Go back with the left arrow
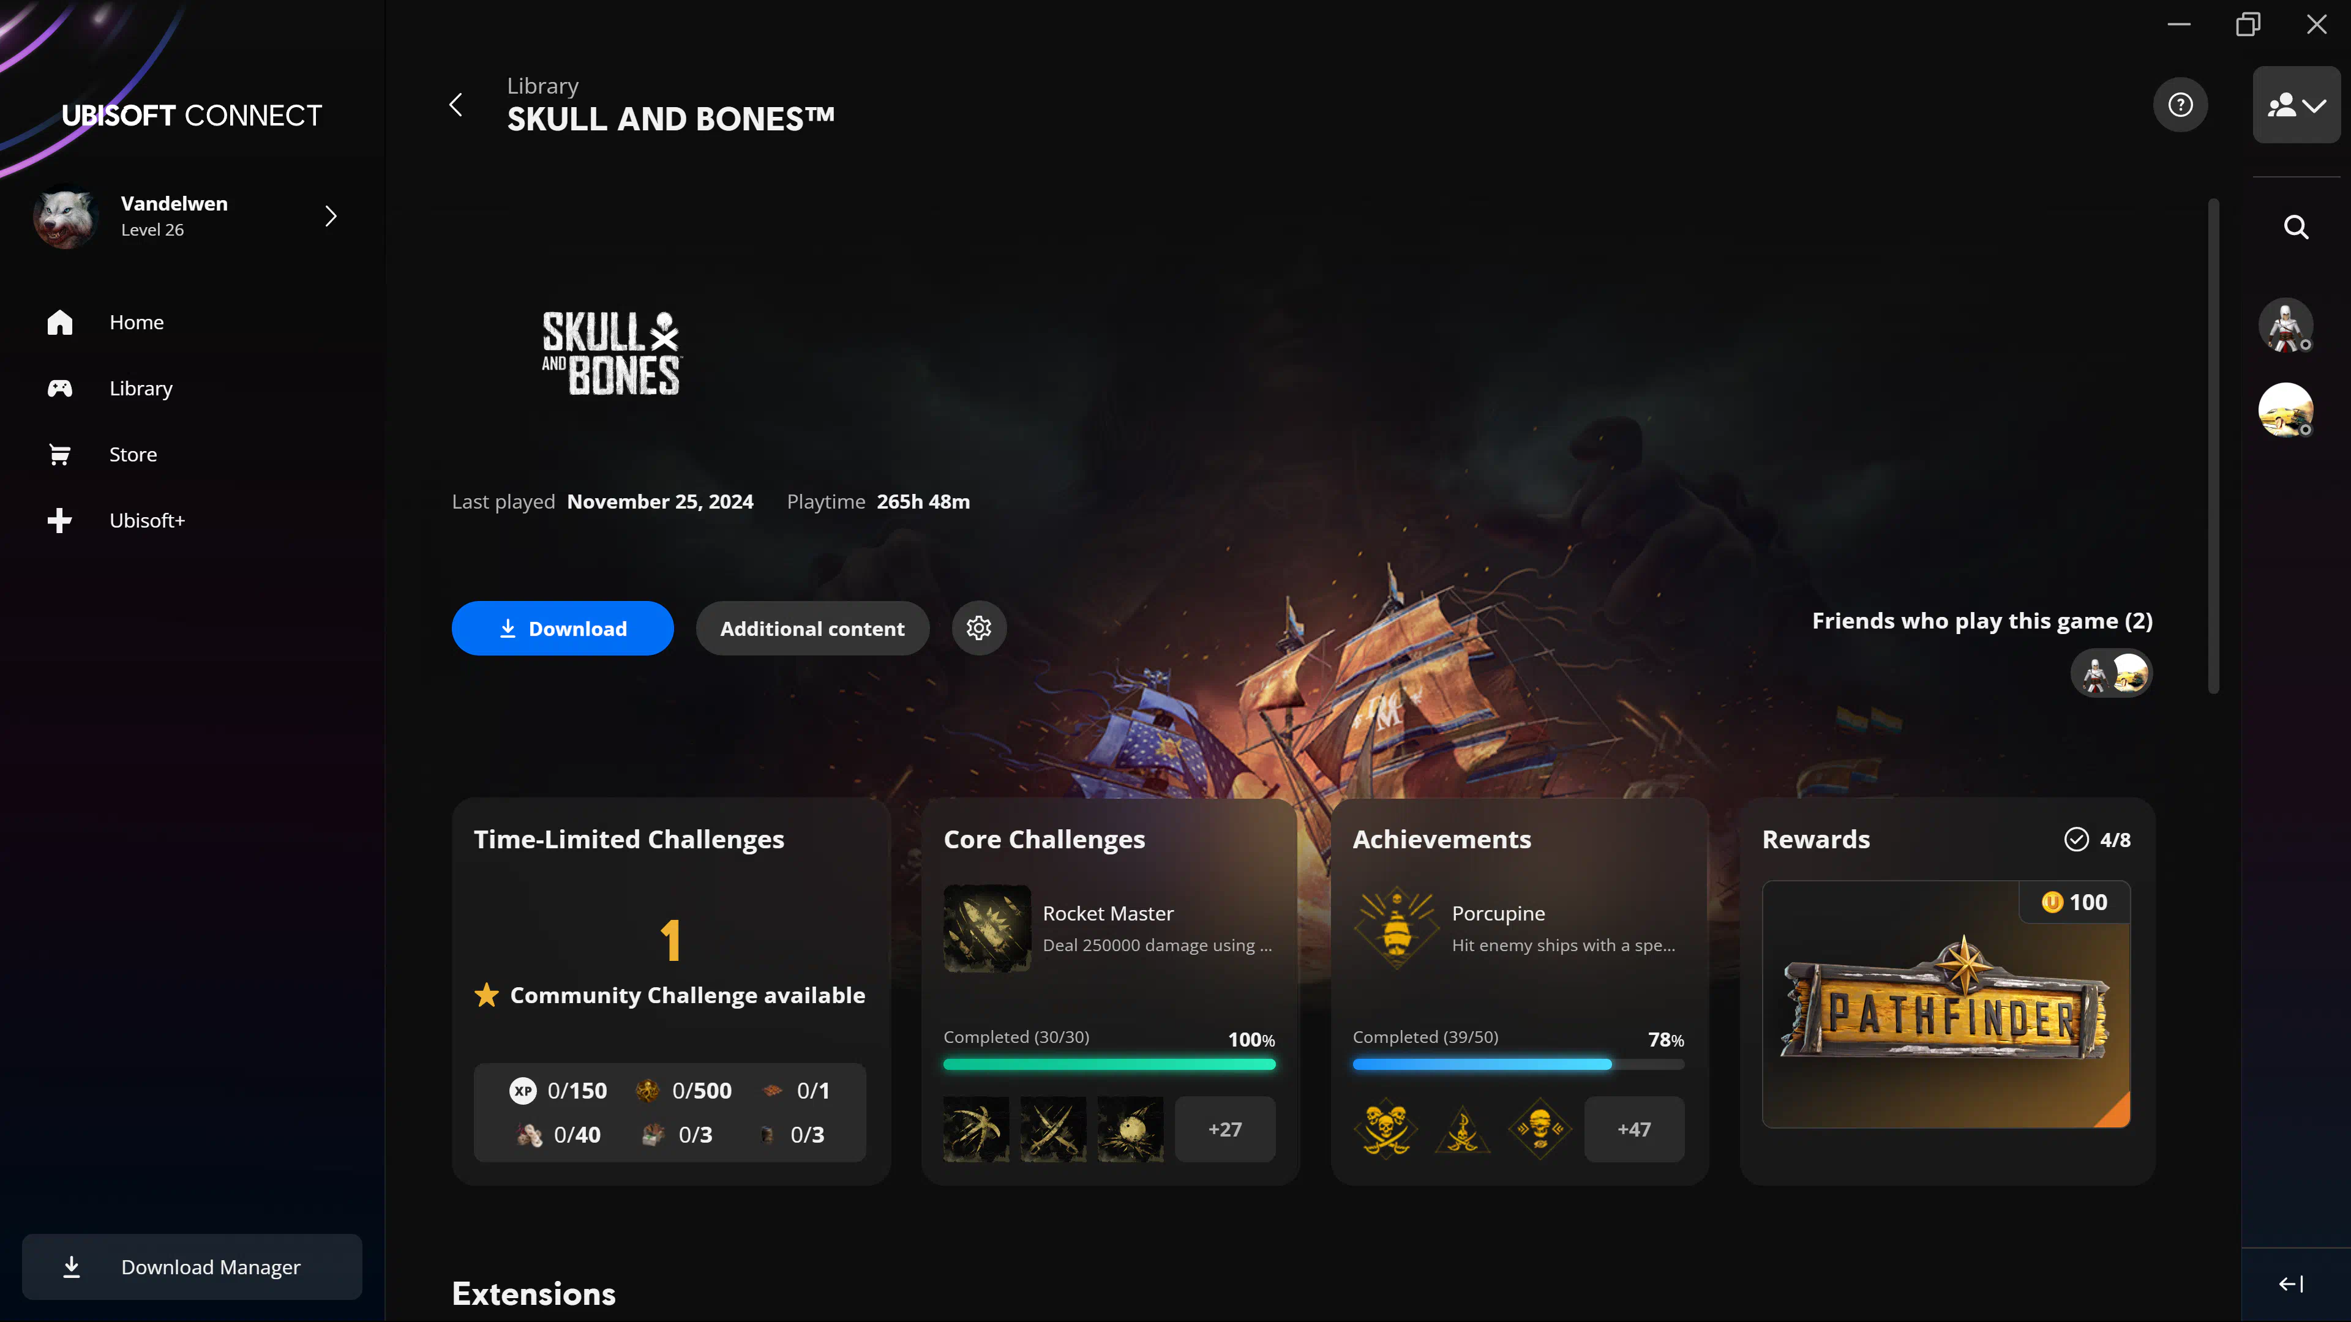The image size is (2351, 1322). pyautogui.click(x=456, y=105)
